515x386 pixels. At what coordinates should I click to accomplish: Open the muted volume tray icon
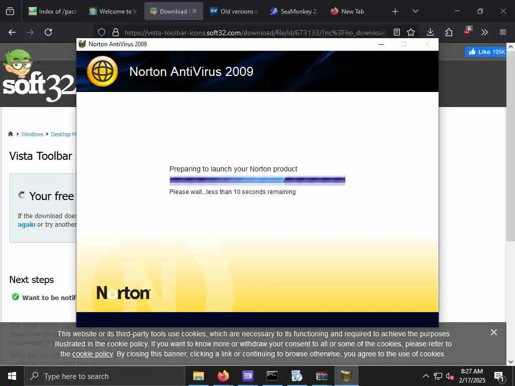tap(450, 376)
